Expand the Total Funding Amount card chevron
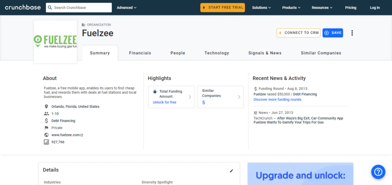Screen dimensions: 392x185 (190, 97)
